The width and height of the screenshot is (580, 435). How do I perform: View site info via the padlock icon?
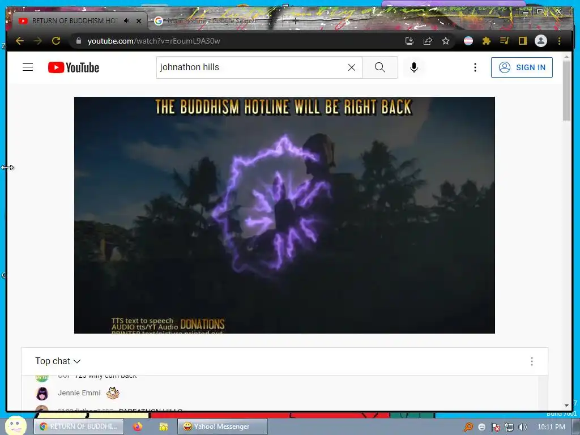[78, 41]
